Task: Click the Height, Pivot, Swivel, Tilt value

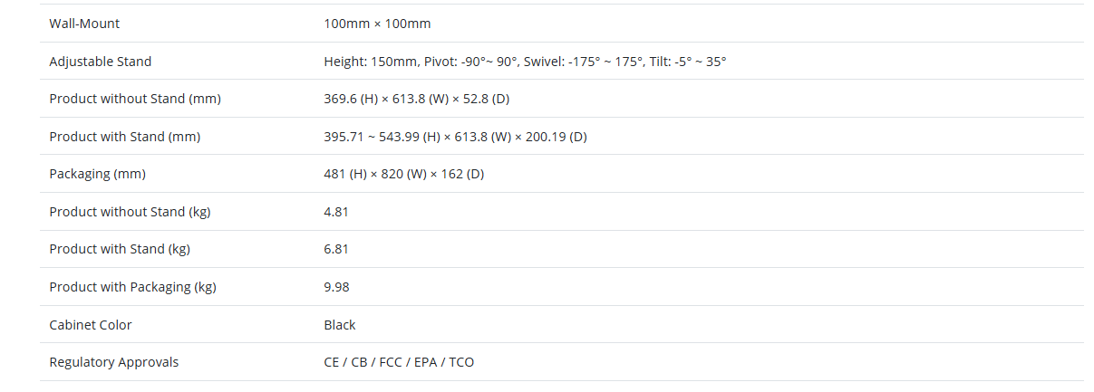Action: pos(525,62)
